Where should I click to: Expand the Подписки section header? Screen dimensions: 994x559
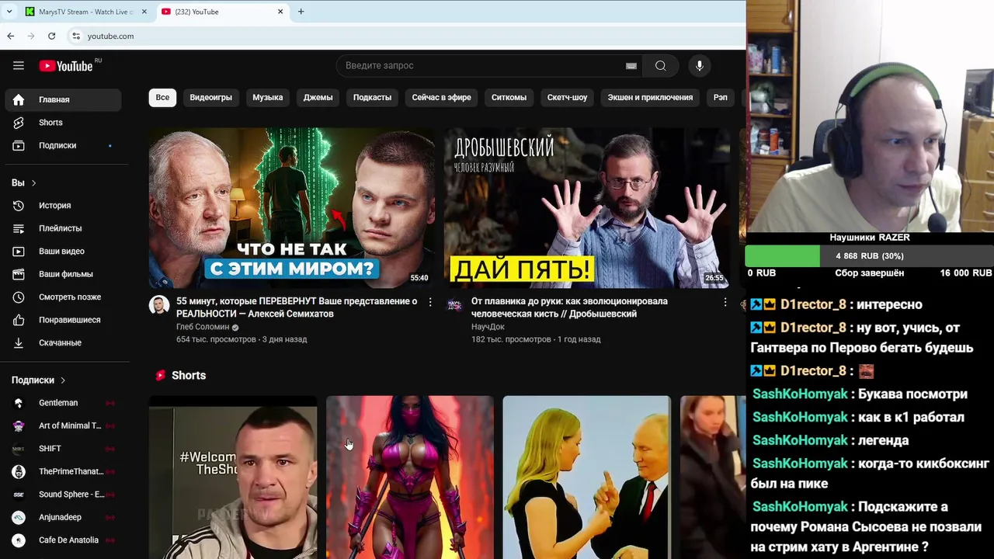tap(39, 380)
